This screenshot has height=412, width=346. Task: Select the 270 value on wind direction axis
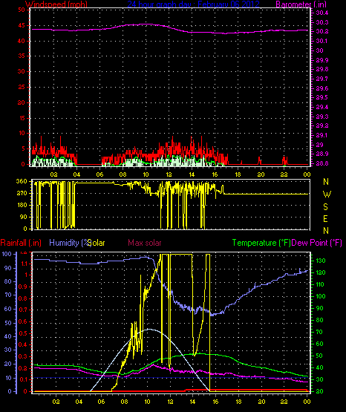[x=22, y=194]
